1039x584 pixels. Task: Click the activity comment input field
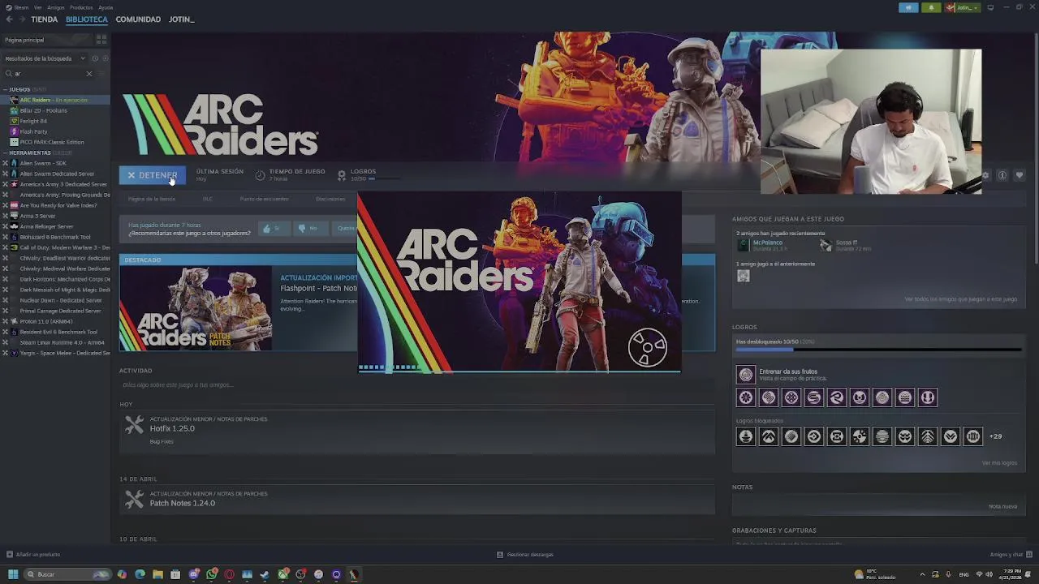417,385
